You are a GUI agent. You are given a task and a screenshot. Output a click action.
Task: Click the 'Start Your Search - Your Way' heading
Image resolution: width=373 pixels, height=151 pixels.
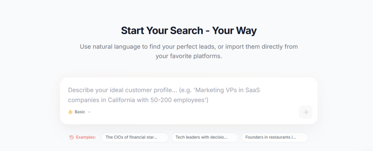[x=189, y=30]
